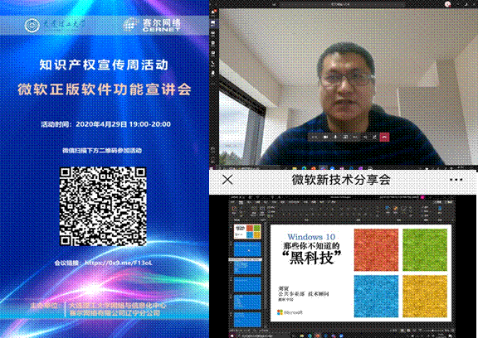Open the Files icon in Teams sidebar
Viewport: 478px width, 338px height.
[212, 73]
